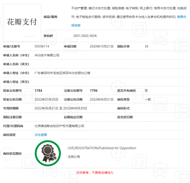Click 点击查看 to view trademark process

41,135
